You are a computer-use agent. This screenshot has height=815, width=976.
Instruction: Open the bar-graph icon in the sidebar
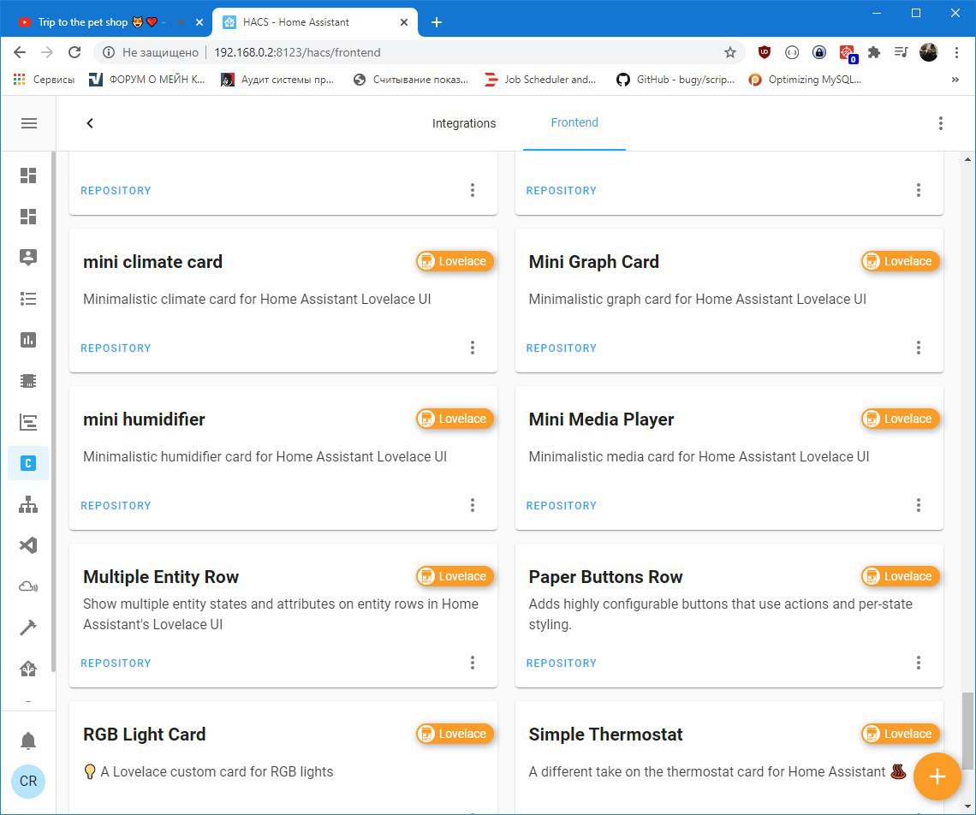pos(28,422)
